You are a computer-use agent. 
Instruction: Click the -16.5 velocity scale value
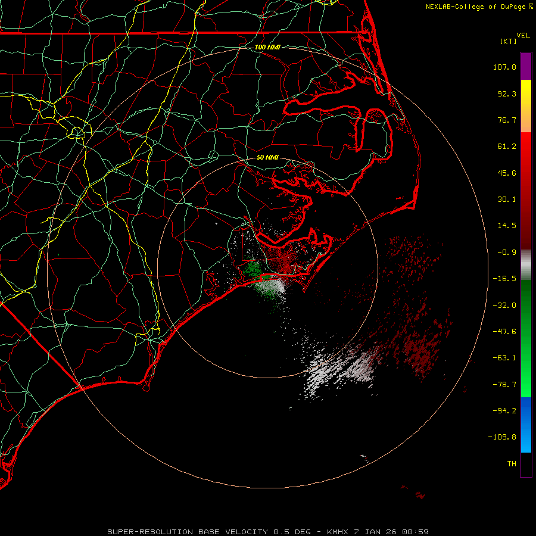504,279
